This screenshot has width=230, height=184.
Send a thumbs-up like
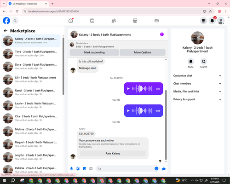[164, 169]
